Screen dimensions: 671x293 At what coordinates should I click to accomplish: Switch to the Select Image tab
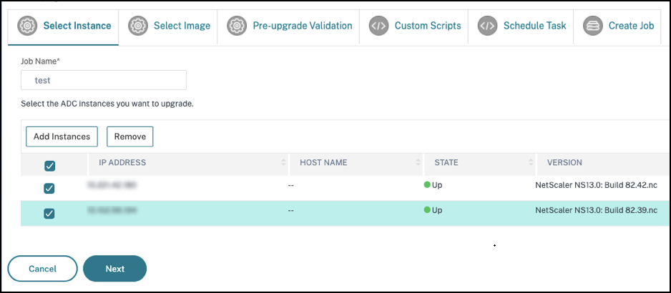click(x=168, y=26)
